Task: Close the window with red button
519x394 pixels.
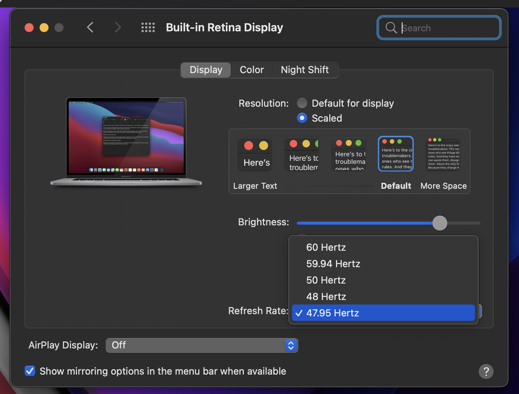Action: pyautogui.click(x=29, y=28)
